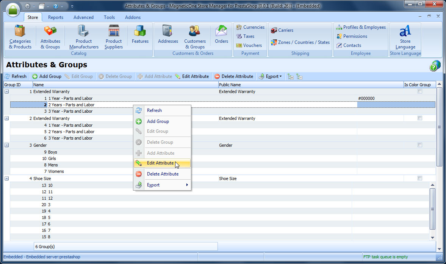Open the quick access toolbar customize arrow
This screenshot has width=446, height=264.
point(72,6)
